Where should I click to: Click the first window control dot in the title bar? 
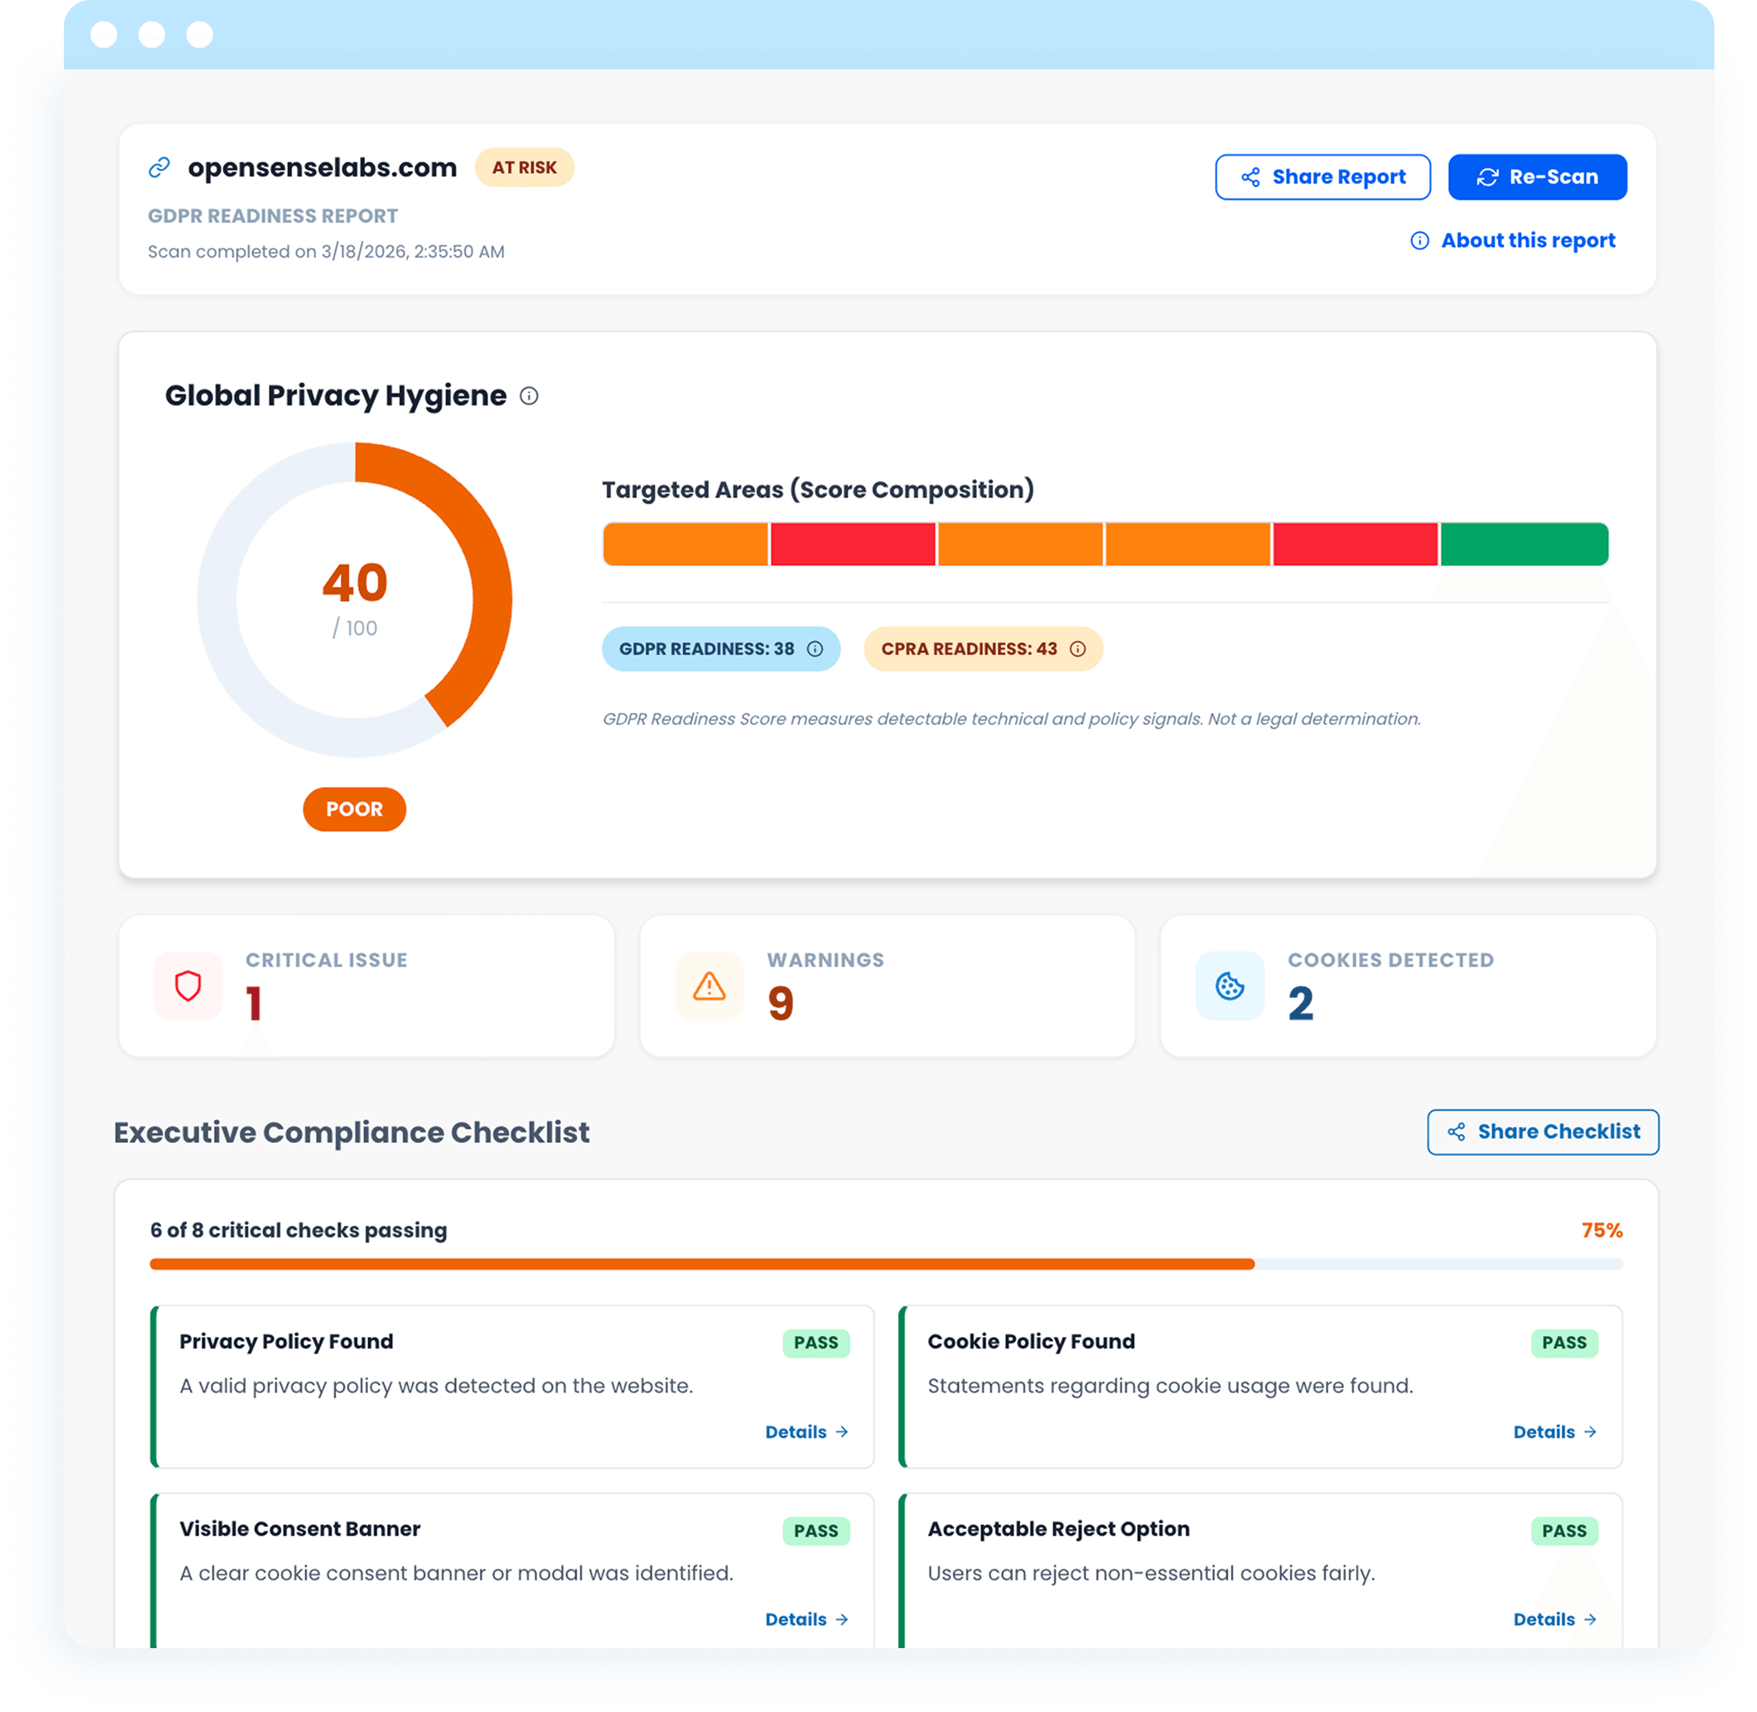click(x=104, y=34)
